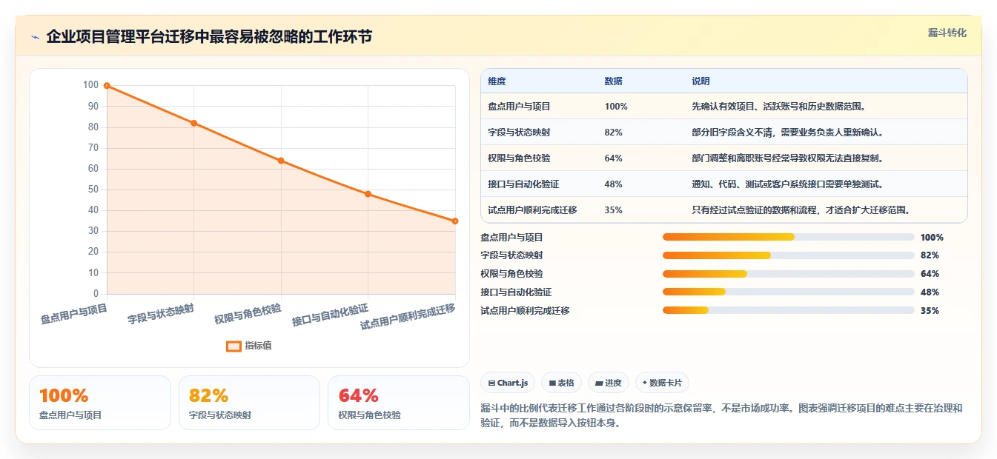Open the 100% 盘点用户与项目 stat card
Viewport: 997px width, 459px height.
[100, 403]
